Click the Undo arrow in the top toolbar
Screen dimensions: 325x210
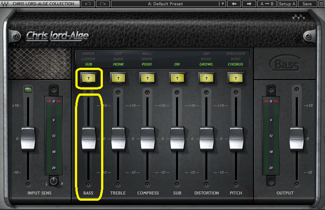(88, 4)
